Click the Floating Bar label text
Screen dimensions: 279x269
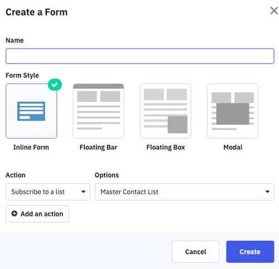(x=98, y=147)
